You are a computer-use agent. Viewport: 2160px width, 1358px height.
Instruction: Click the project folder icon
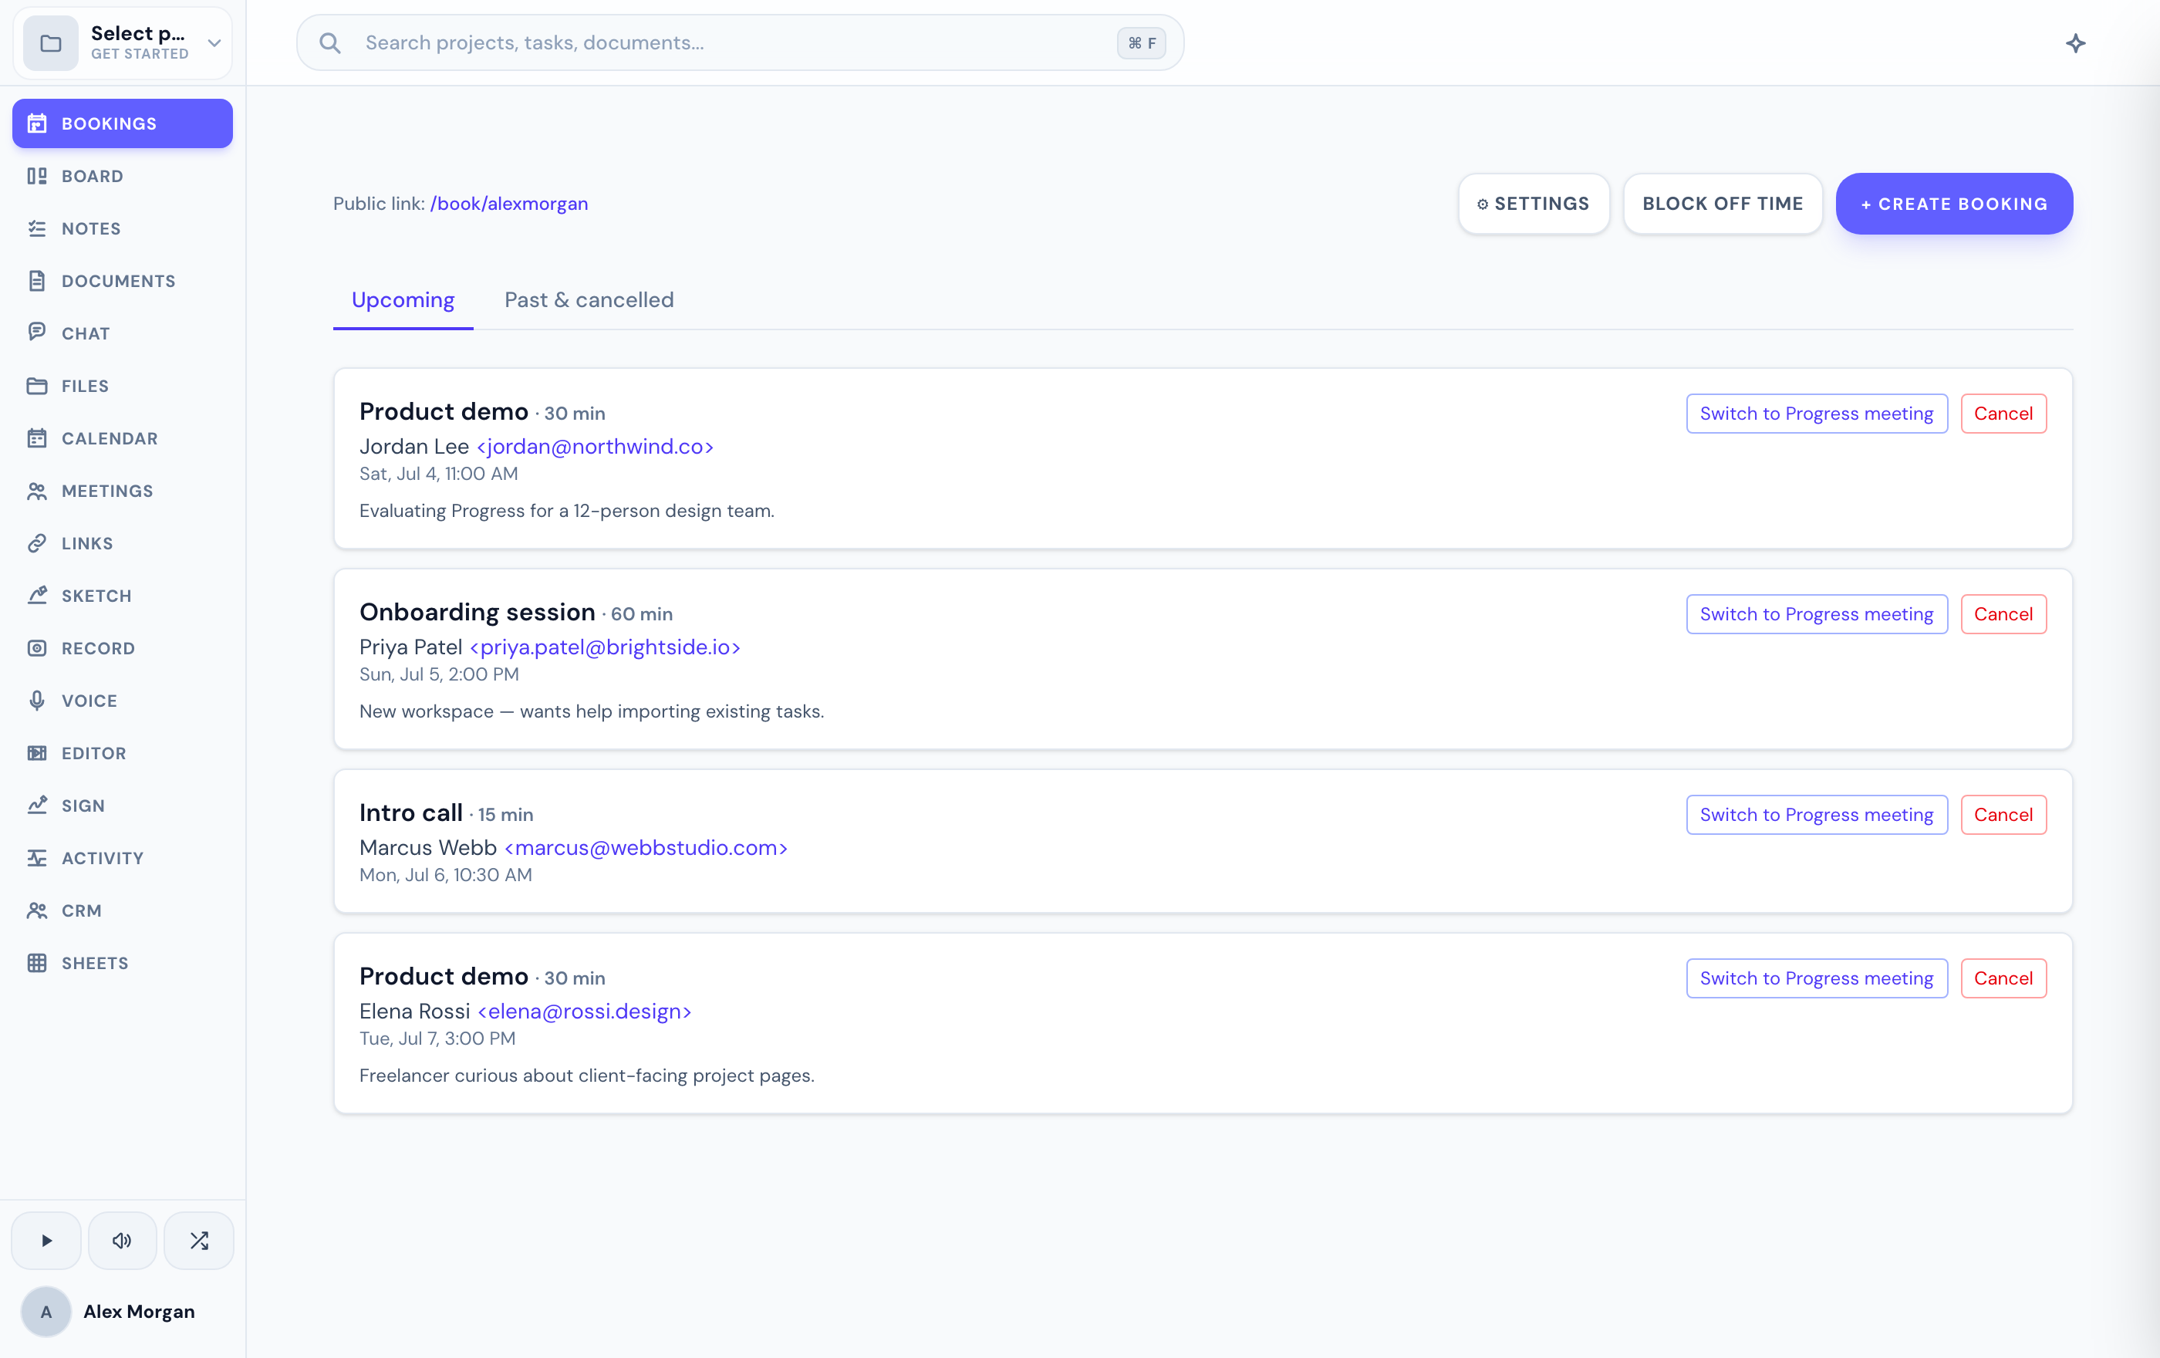pyautogui.click(x=51, y=43)
